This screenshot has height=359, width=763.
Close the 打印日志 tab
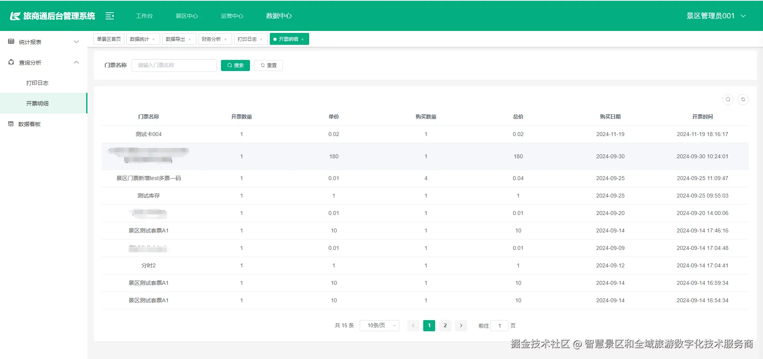(261, 39)
